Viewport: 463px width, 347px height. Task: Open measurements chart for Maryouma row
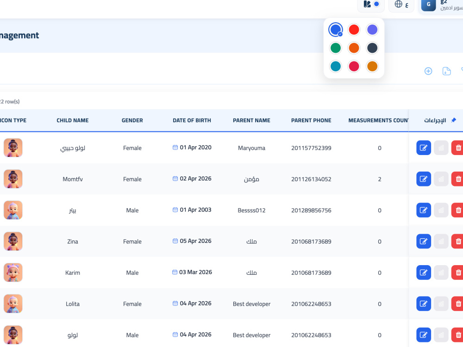441,148
